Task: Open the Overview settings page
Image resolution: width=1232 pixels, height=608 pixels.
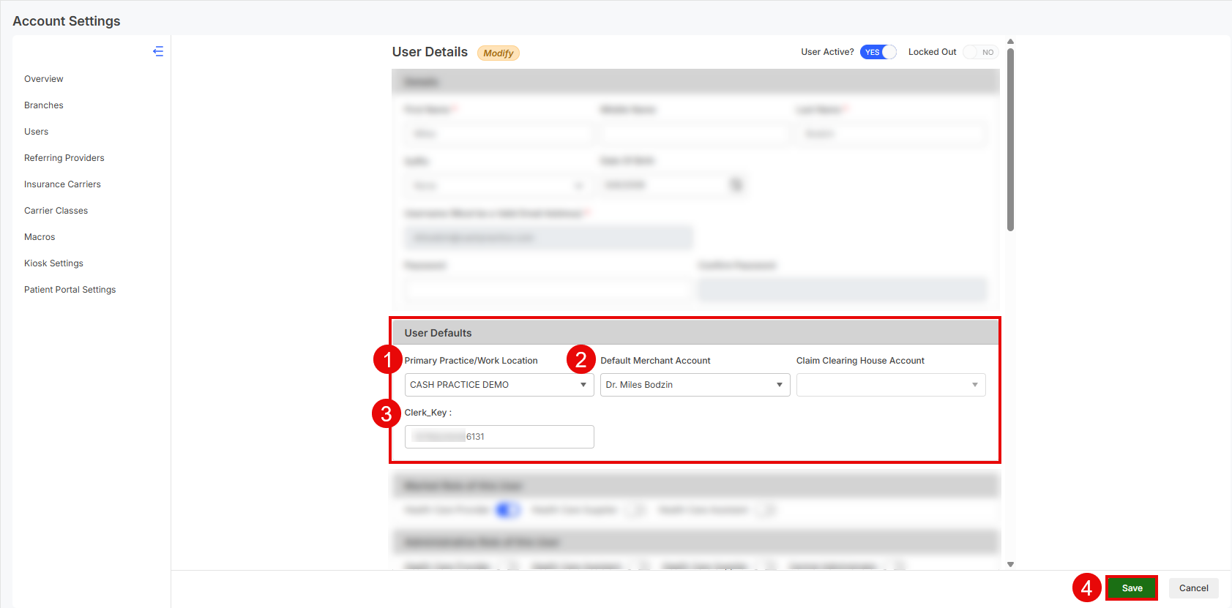Action: (44, 79)
